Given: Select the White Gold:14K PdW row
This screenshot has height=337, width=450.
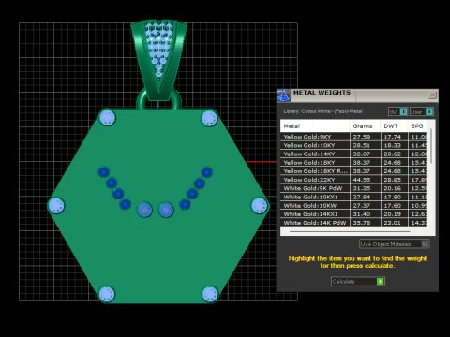Looking at the screenshot, I should tap(353, 223).
